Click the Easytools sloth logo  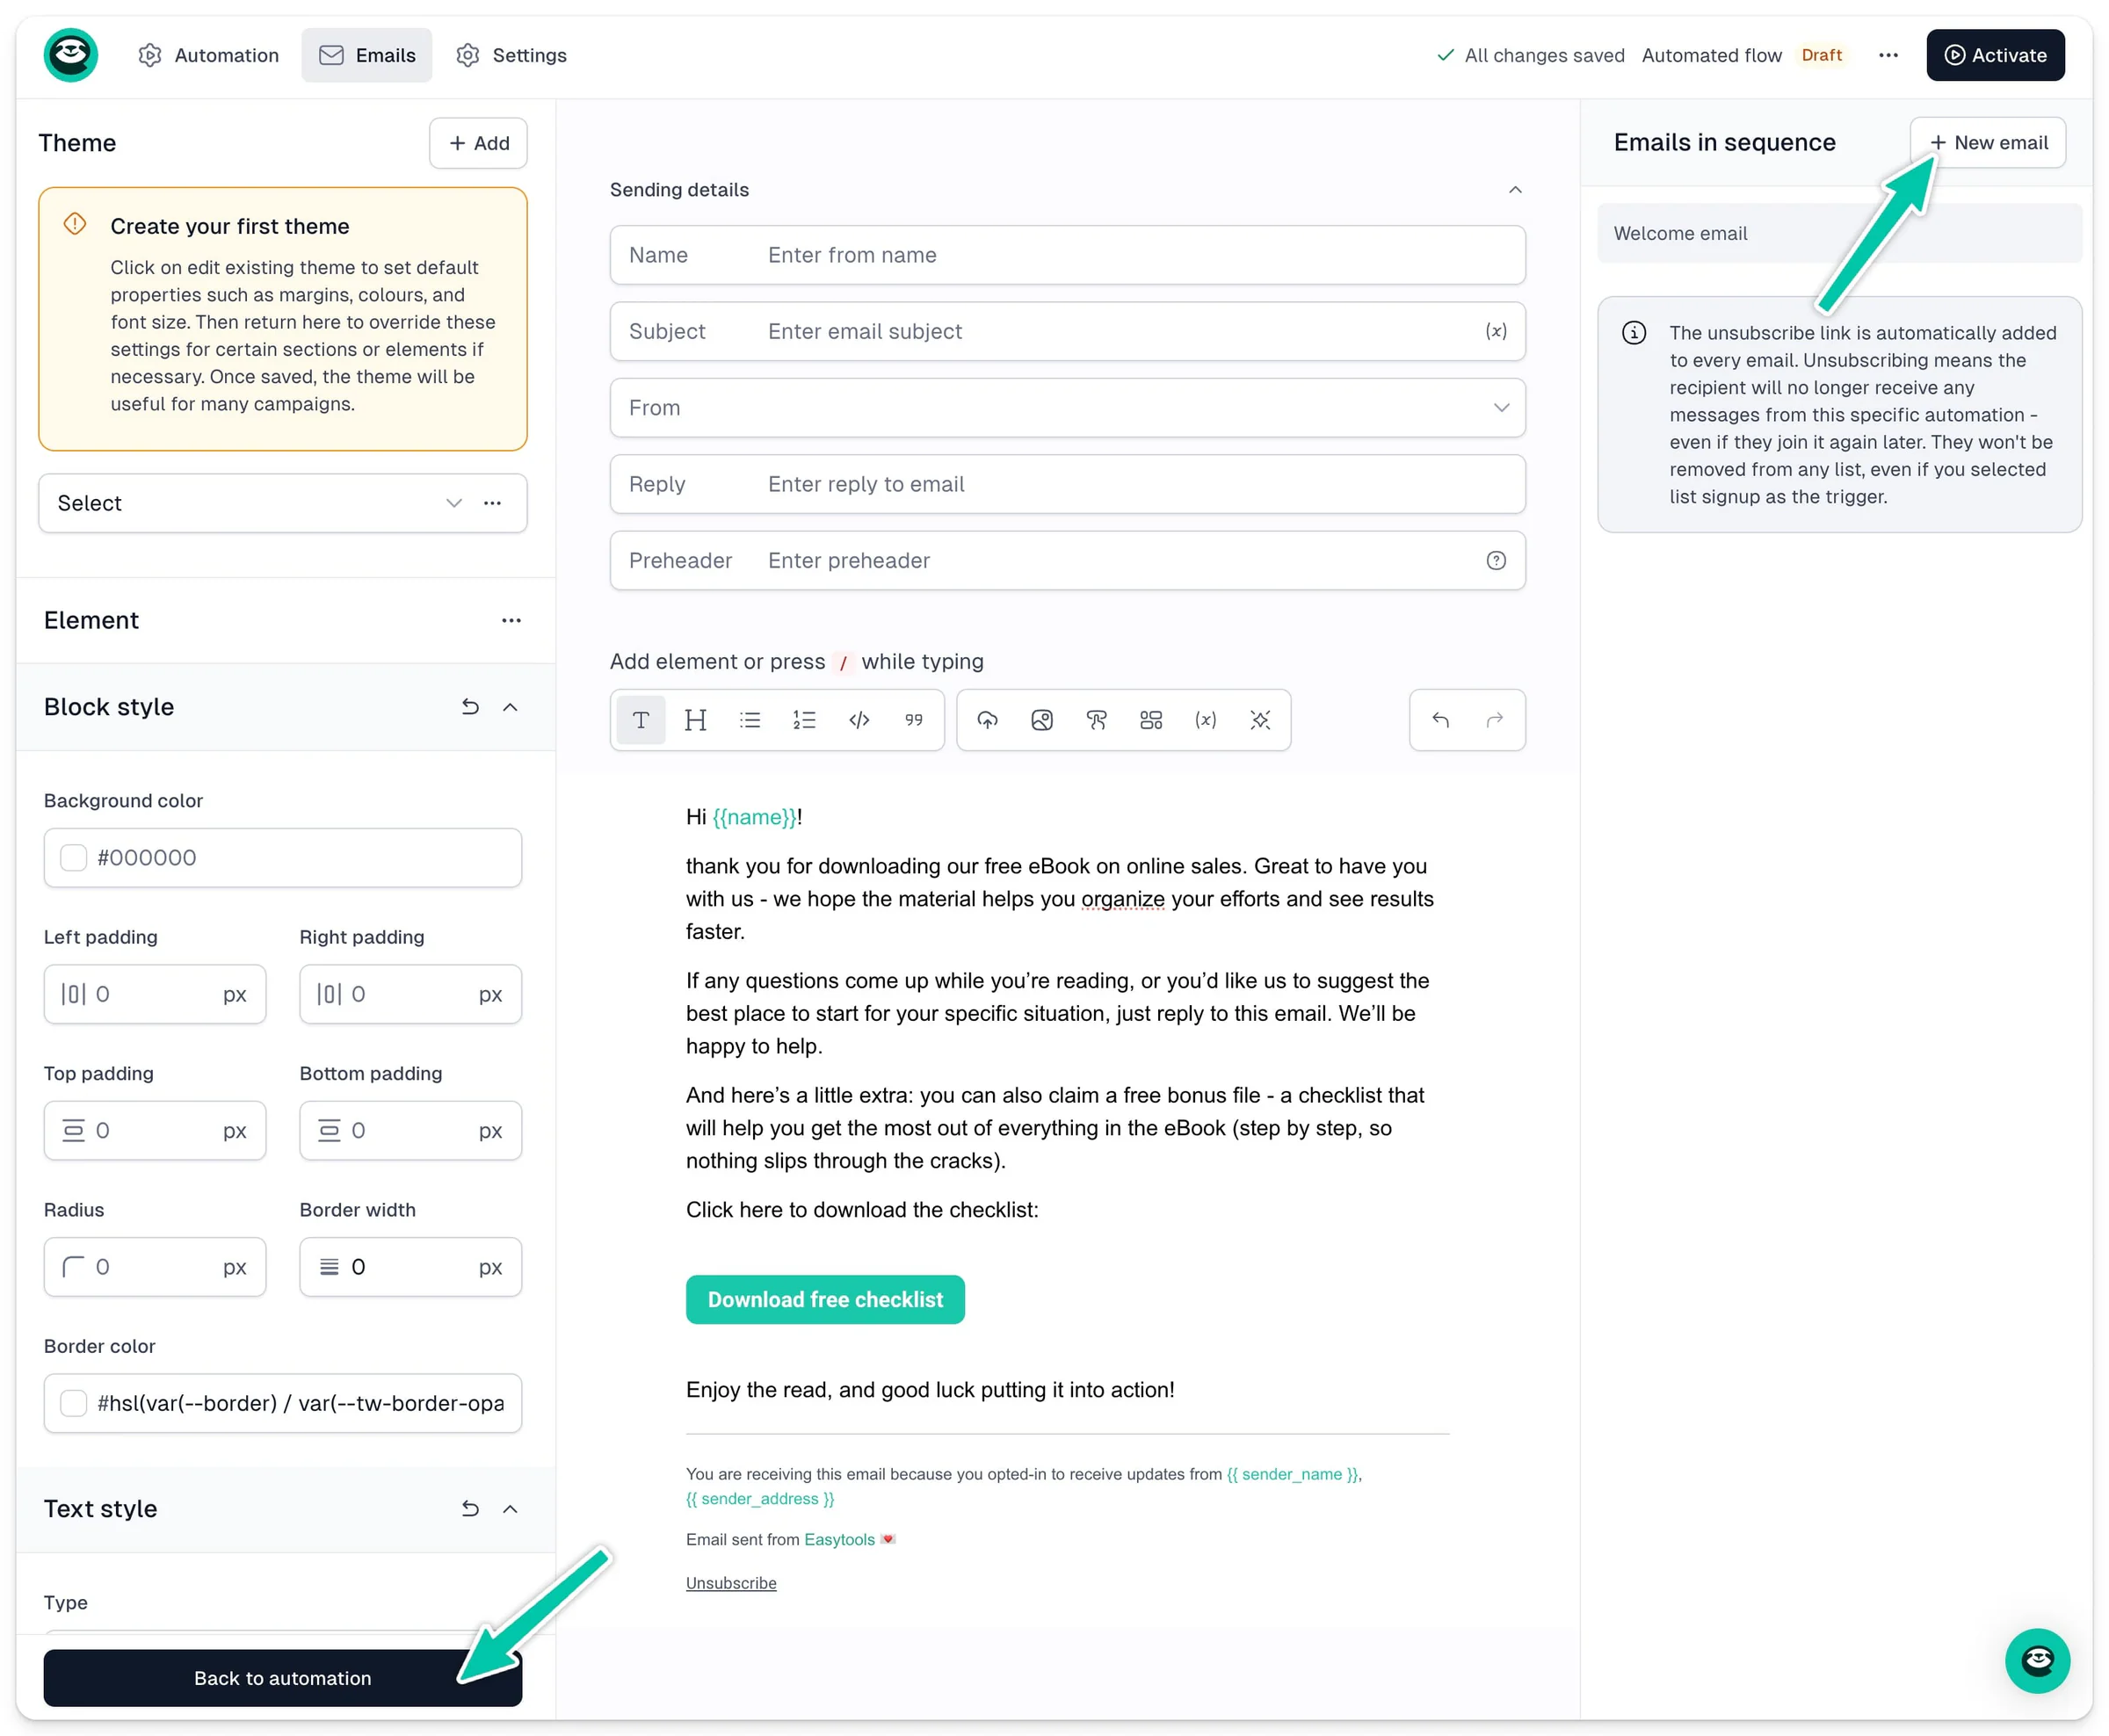pos(70,55)
